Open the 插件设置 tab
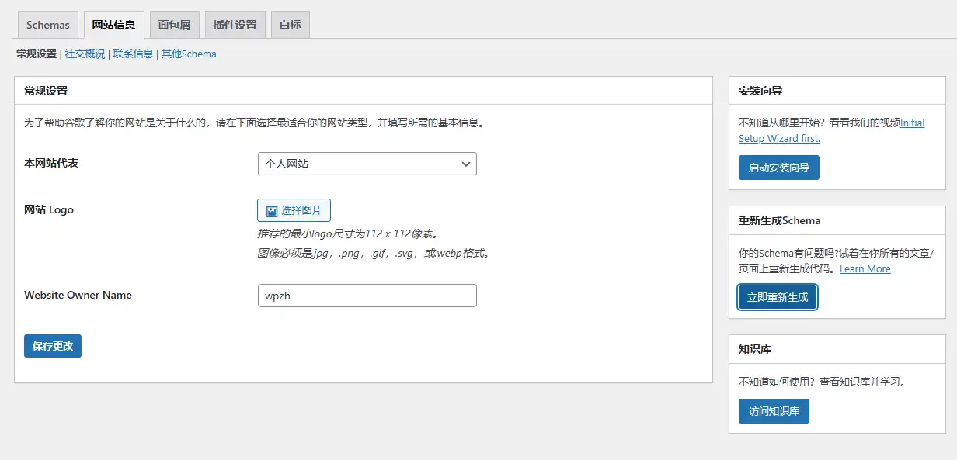The height and width of the screenshot is (460, 957). click(x=234, y=24)
